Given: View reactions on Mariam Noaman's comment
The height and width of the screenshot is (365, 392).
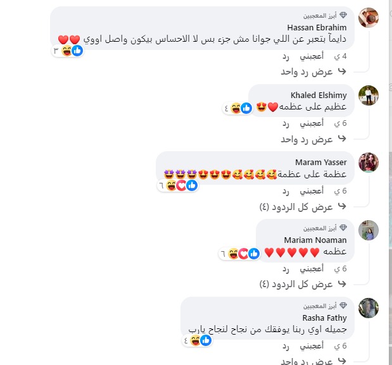Looking at the screenshot, I should click(239, 254).
